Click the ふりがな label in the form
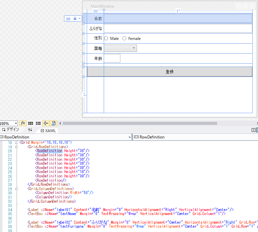 tap(96, 29)
